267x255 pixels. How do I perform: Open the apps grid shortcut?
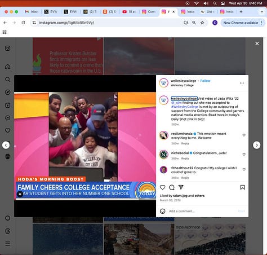(5, 32)
